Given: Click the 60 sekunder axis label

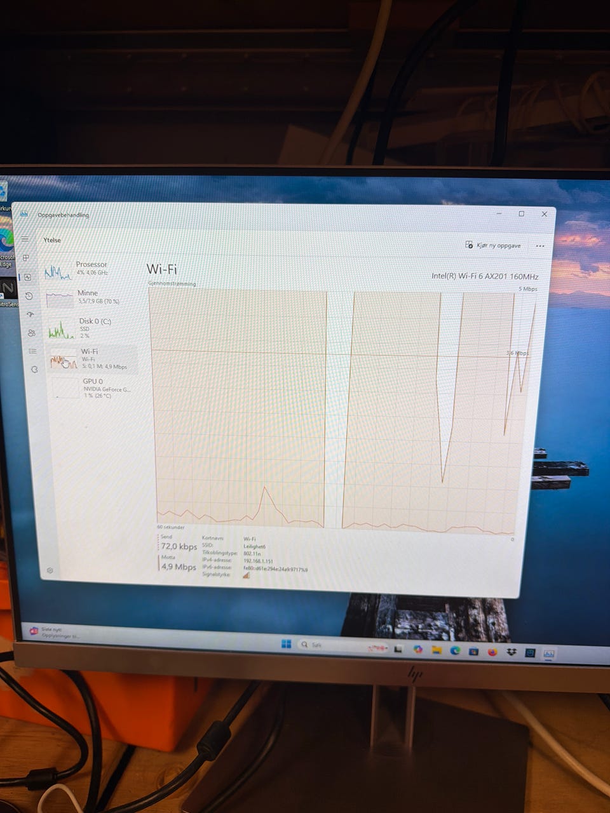Looking at the screenshot, I should [171, 527].
